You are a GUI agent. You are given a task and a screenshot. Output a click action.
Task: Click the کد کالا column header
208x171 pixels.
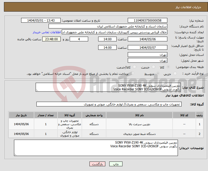[184, 115]
